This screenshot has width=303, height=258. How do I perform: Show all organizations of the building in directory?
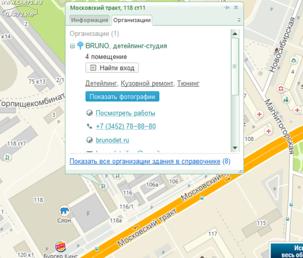(x=145, y=161)
